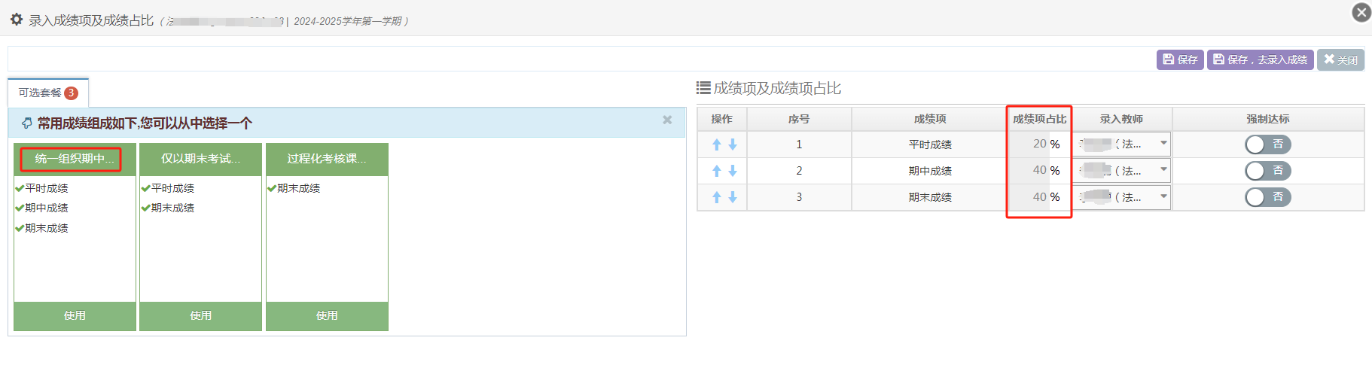Select the 过程化考核课 package header
This screenshot has width=1372, height=365.
coord(327,159)
